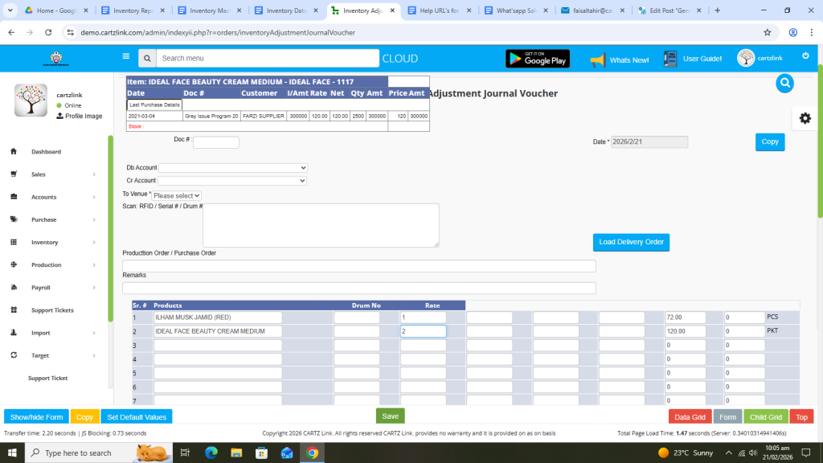Click the Show/hide Form button
This screenshot has height=463, width=823.
point(36,417)
